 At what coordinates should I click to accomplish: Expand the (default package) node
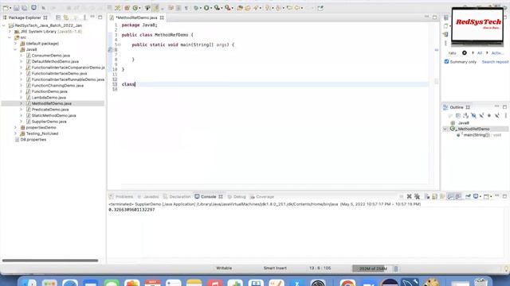[x=15, y=44]
